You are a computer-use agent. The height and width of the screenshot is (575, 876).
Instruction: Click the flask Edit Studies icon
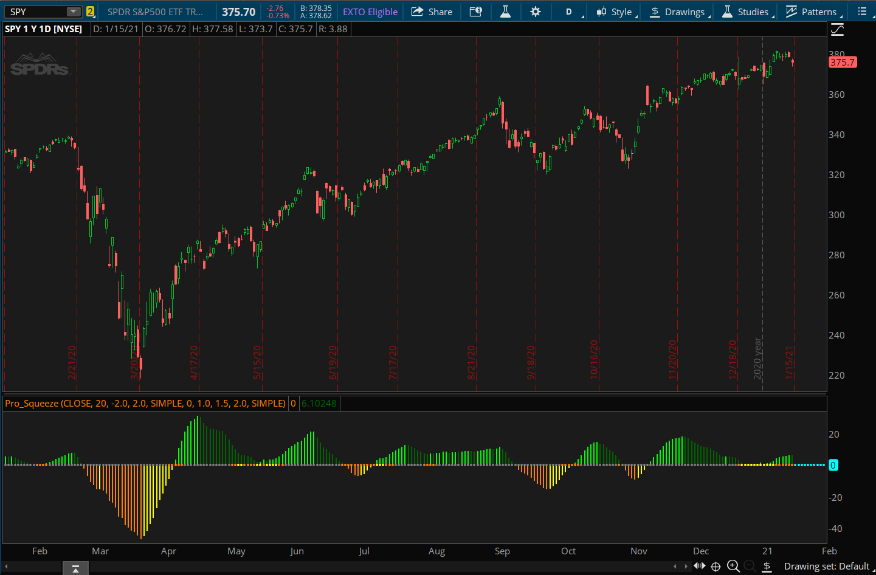(x=505, y=12)
